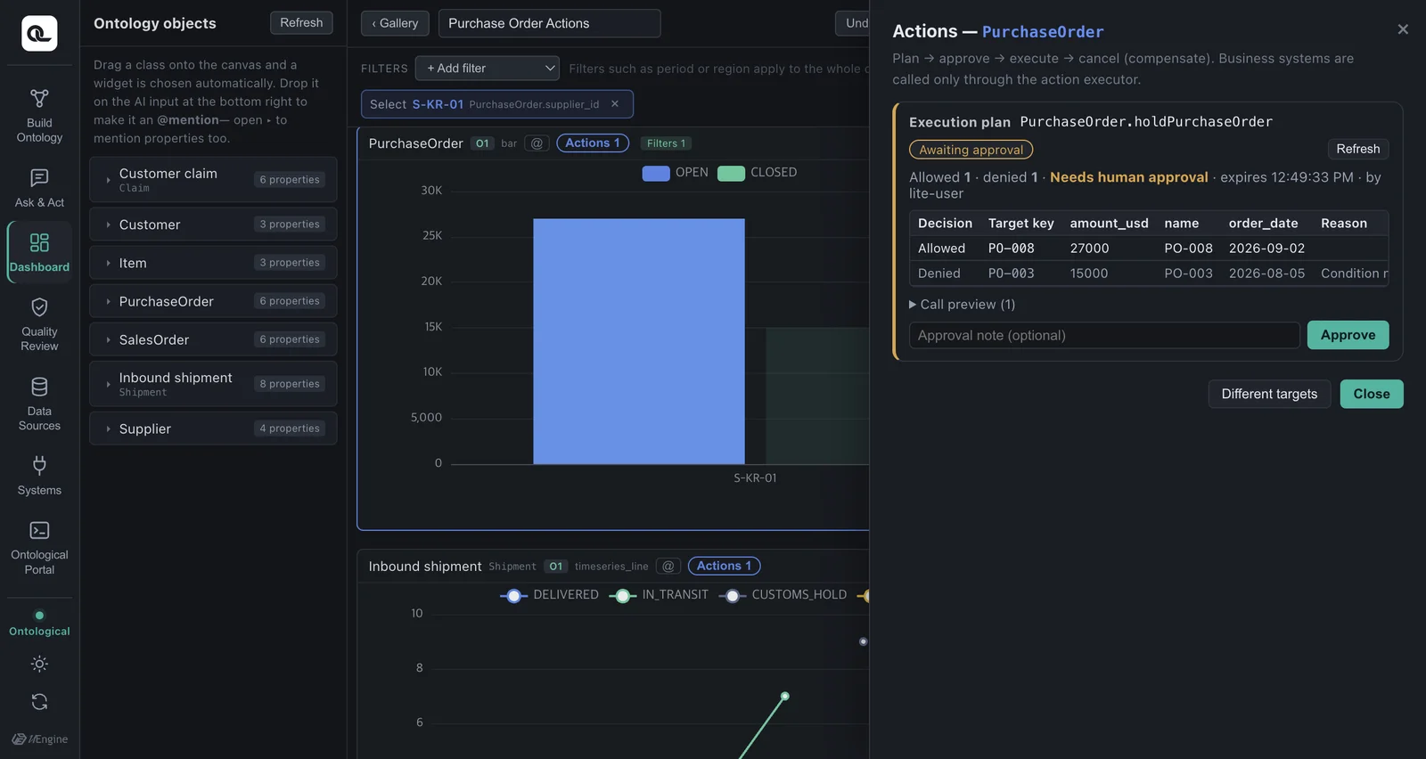Click the Filters 1 badge
The width and height of the screenshot is (1426, 759).
(x=666, y=143)
